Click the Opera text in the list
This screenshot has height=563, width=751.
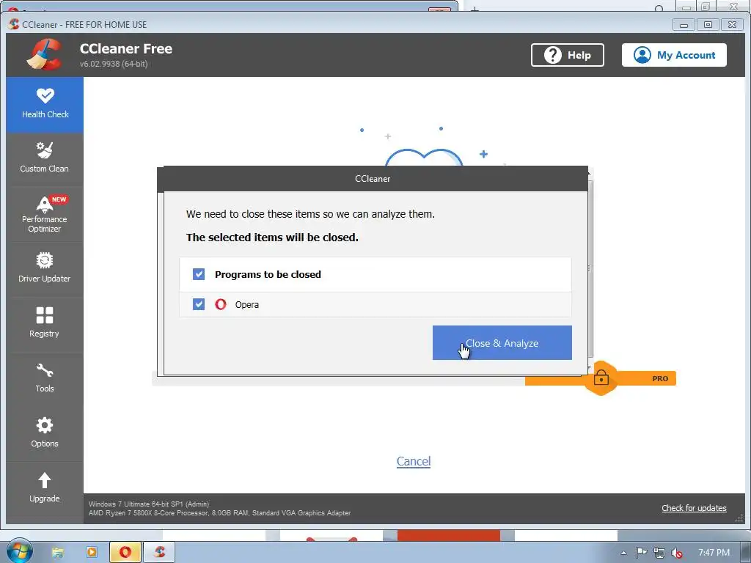coord(246,304)
